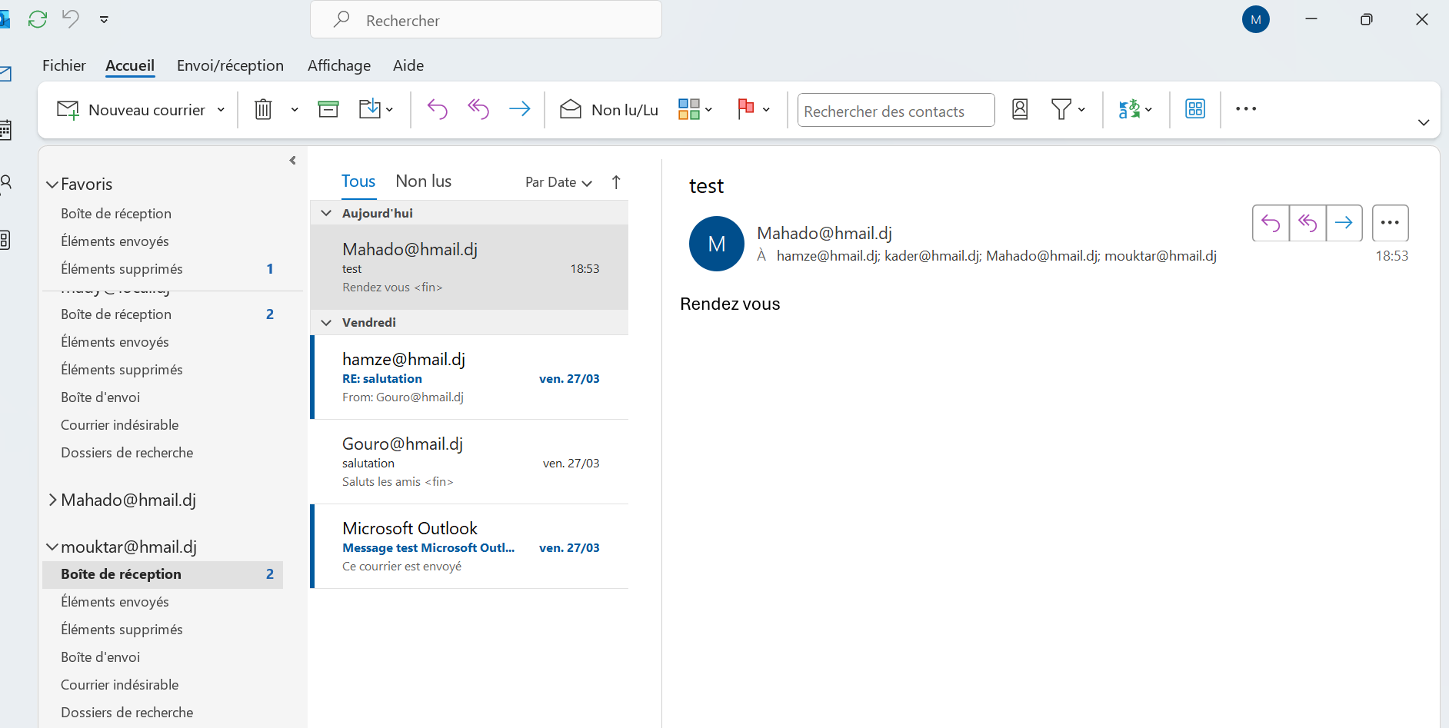Switch to Affichage tab
The image size is (1449, 728).
tap(339, 65)
